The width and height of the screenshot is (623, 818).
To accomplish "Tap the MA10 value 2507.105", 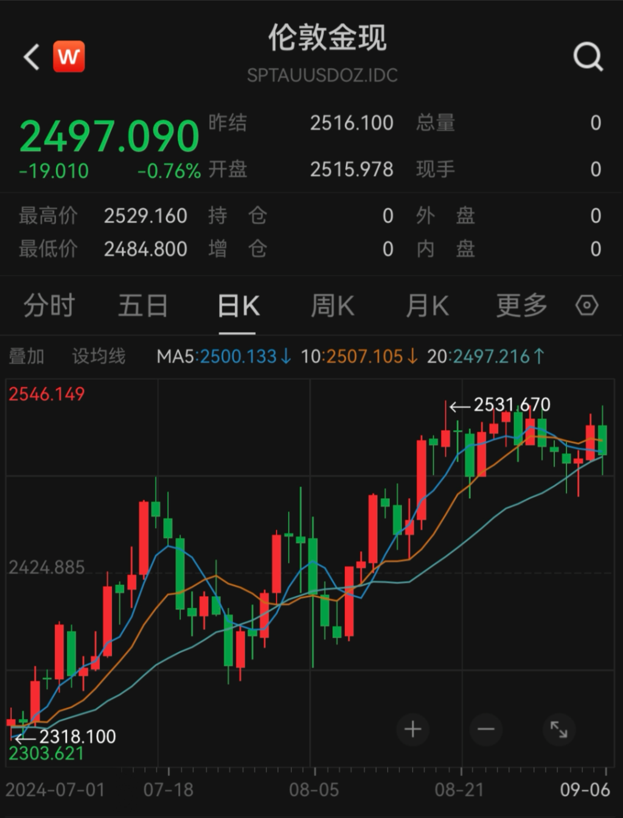I will click(x=365, y=356).
